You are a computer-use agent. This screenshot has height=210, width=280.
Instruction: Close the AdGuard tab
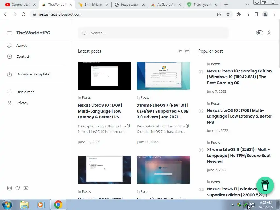[180, 5]
